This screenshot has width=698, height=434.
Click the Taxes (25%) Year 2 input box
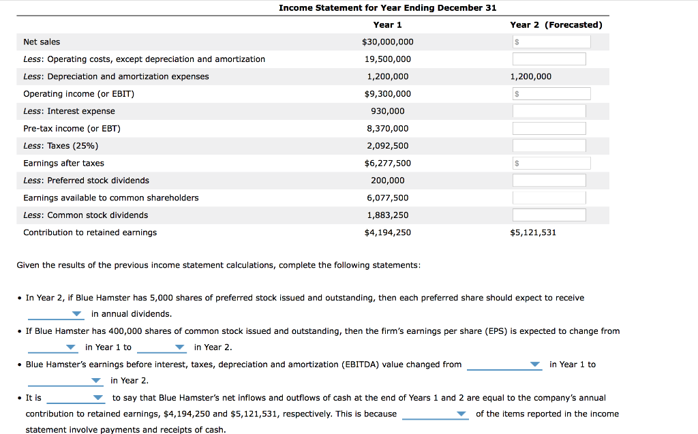point(549,144)
